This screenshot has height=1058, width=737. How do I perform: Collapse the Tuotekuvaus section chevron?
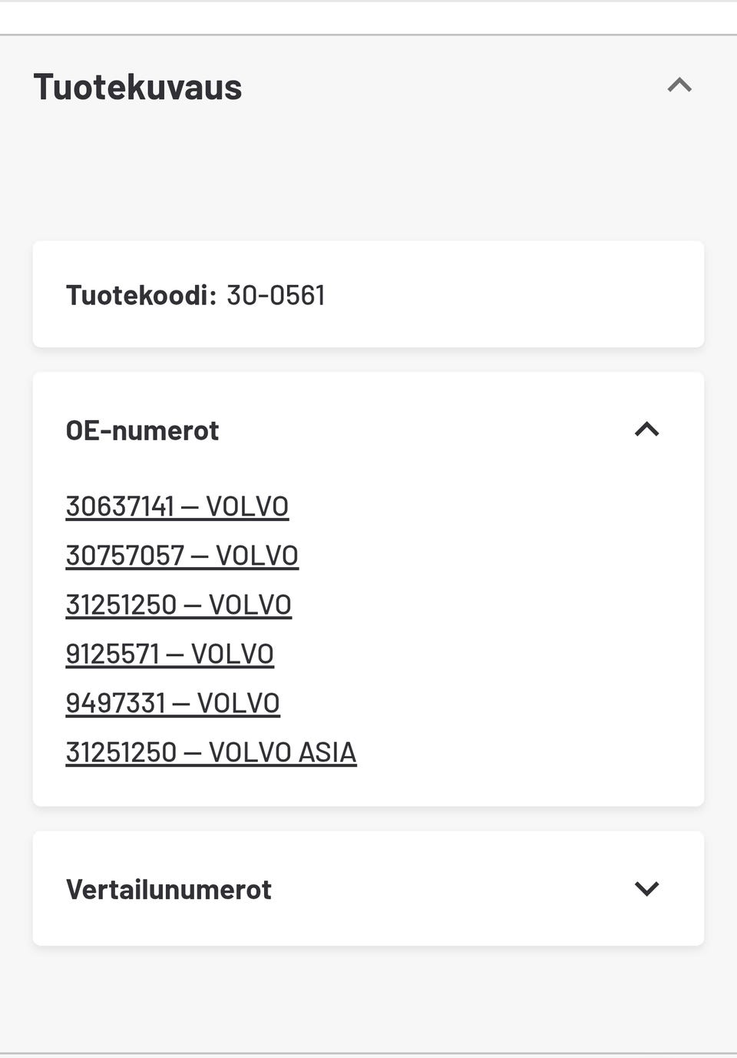click(679, 85)
